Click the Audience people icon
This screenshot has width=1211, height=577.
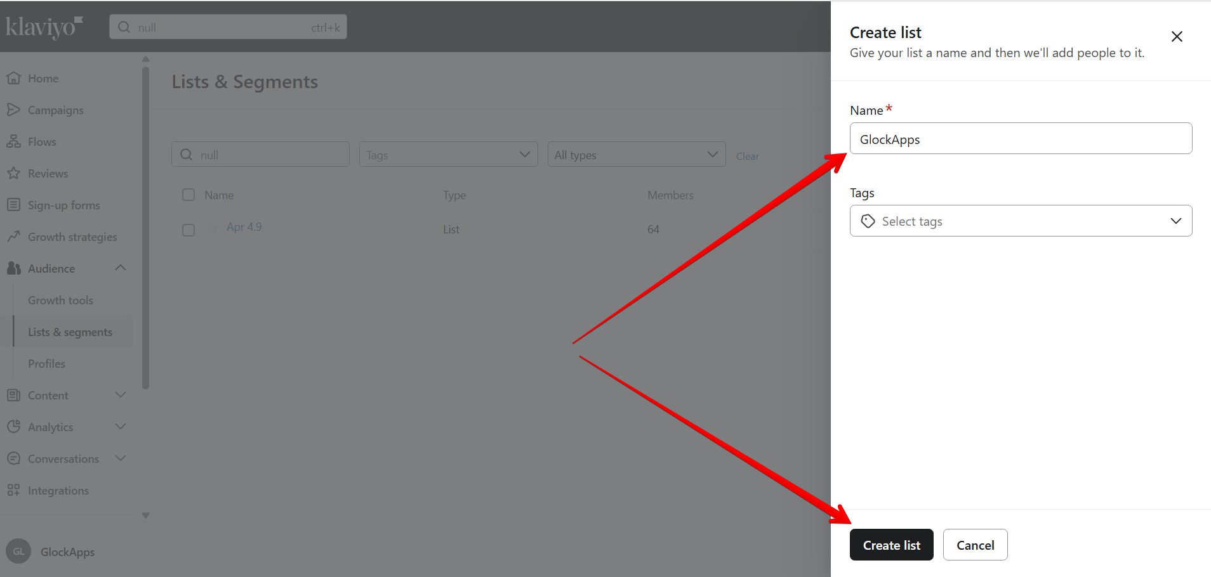coord(13,268)
